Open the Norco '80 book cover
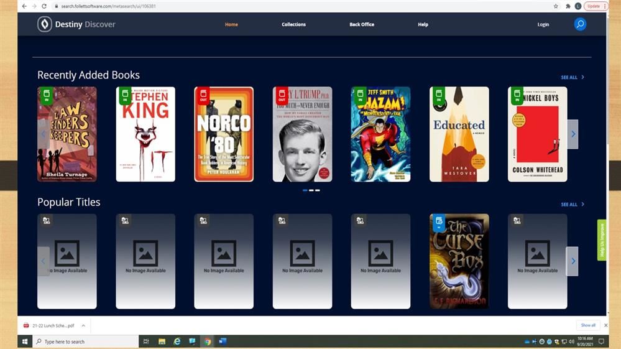Screen dimensions: 621x349 tap(224, 134)
